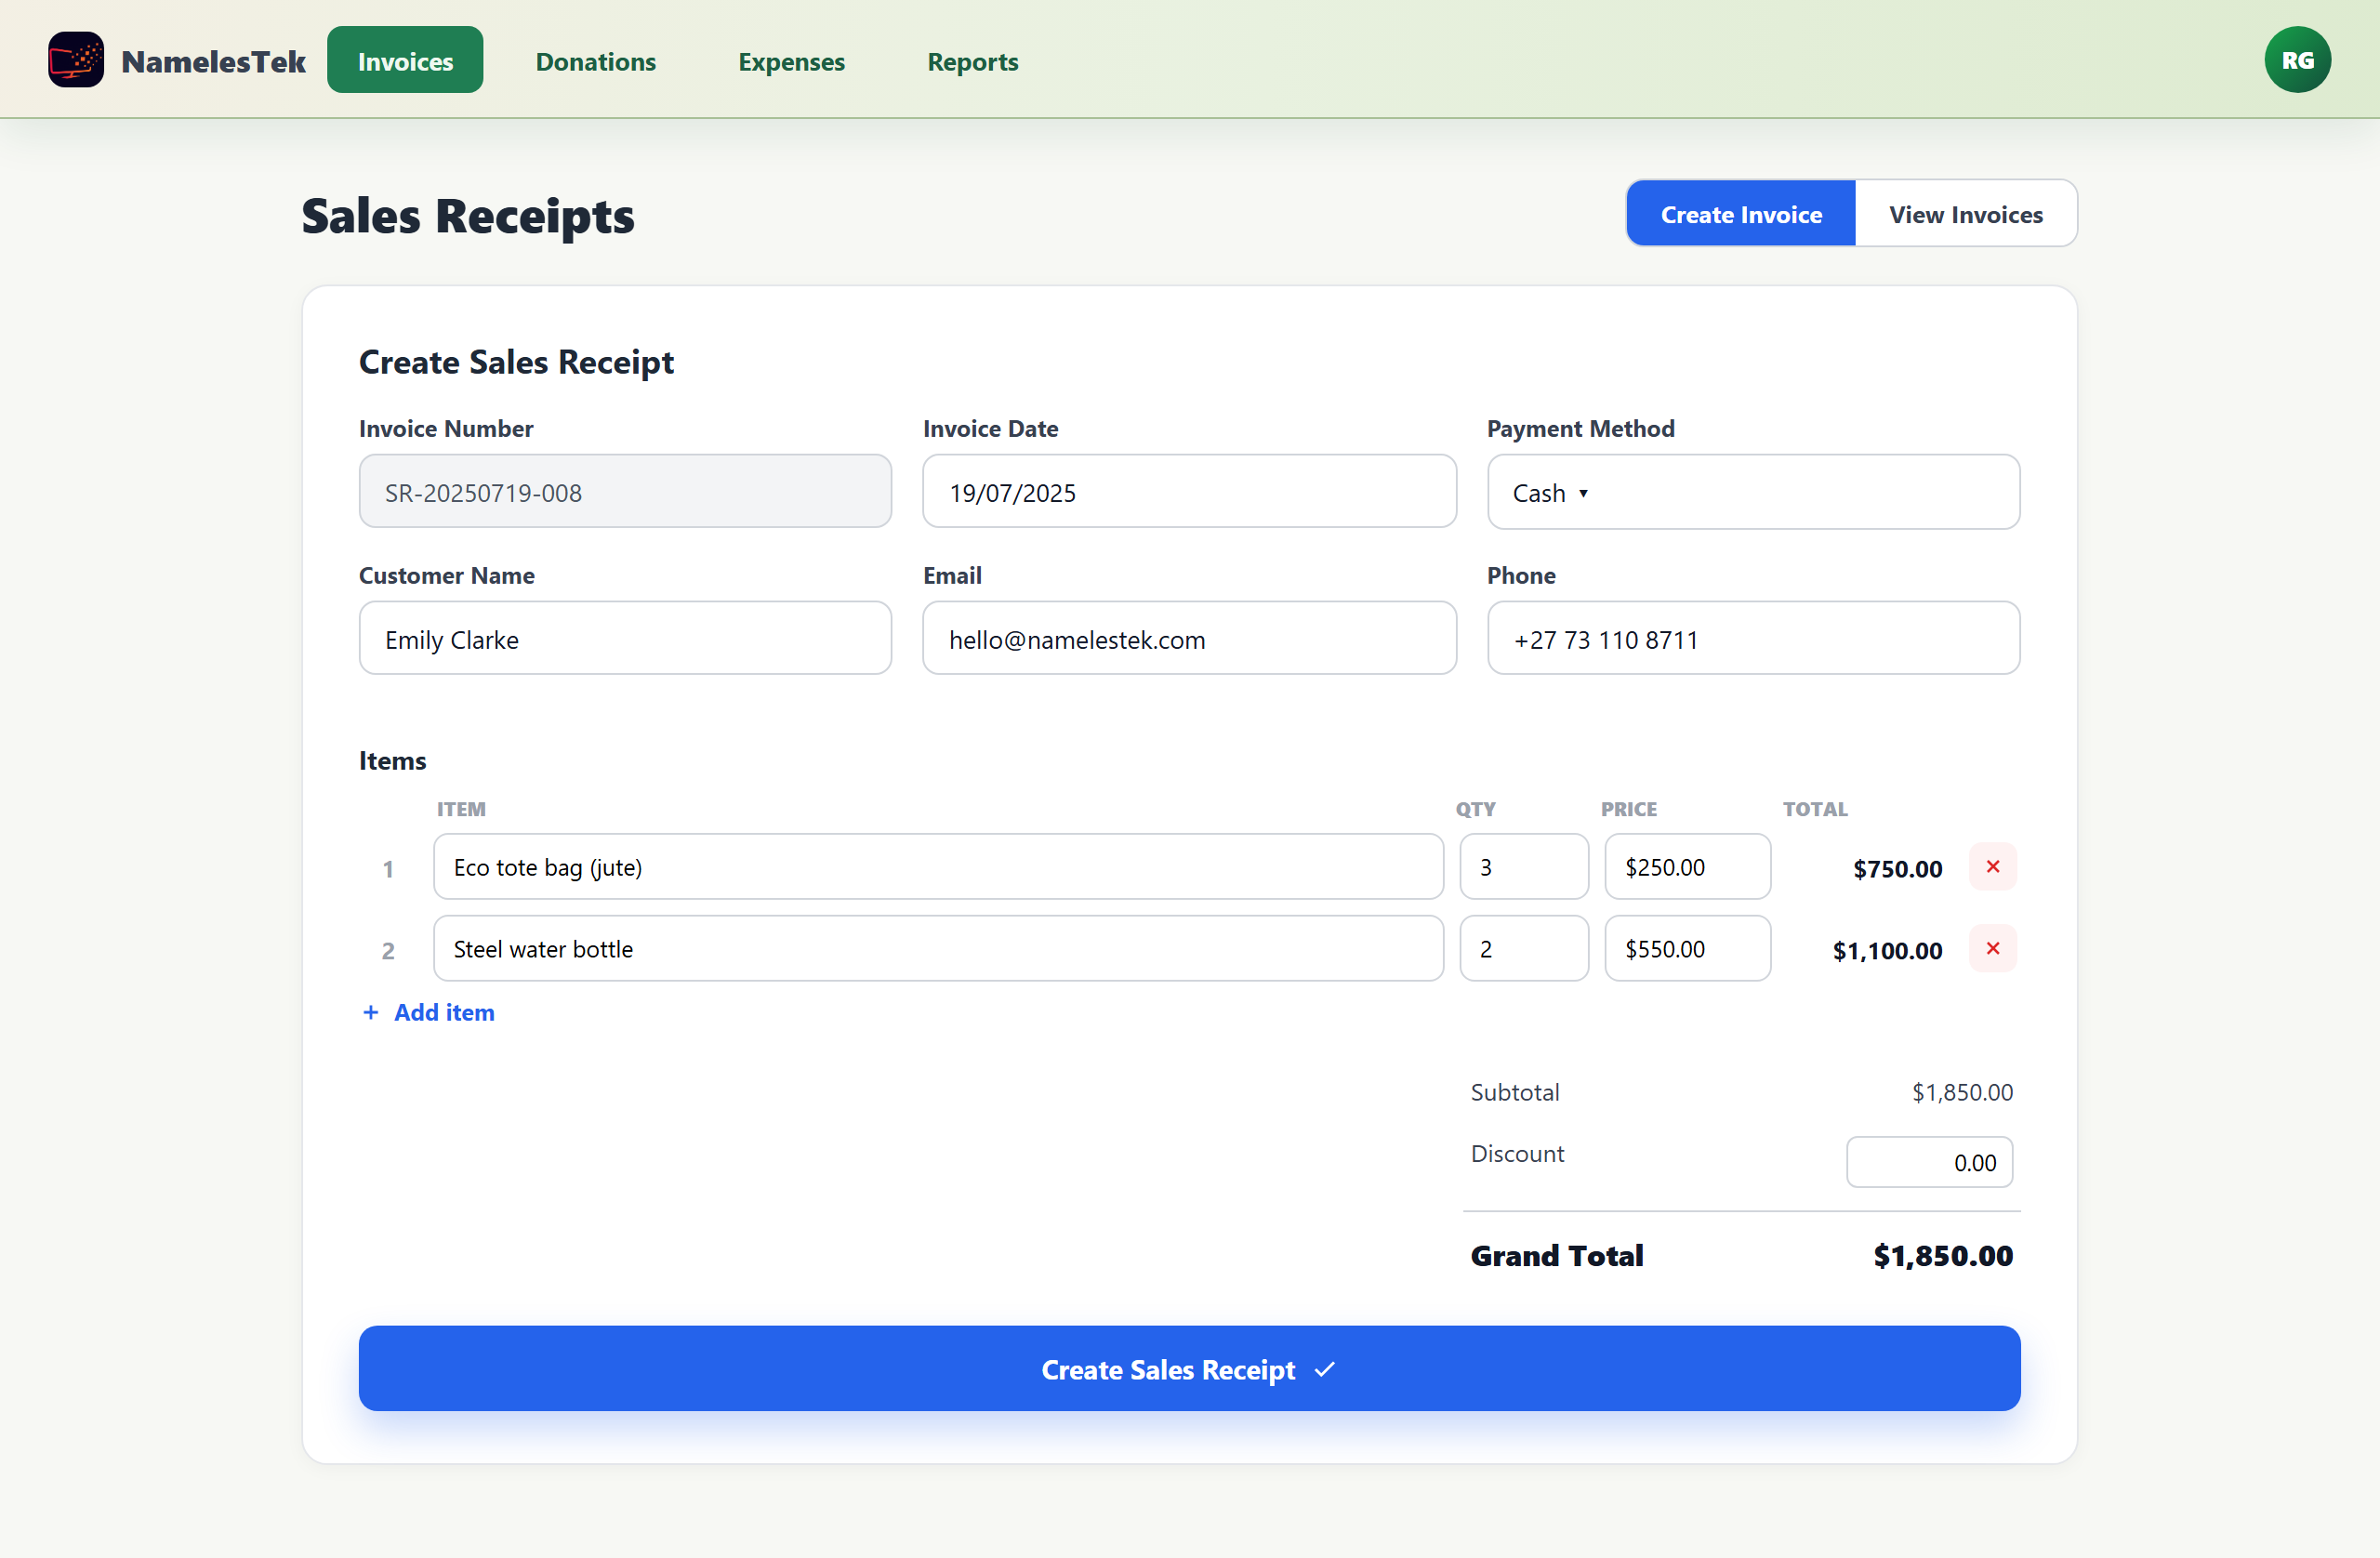
Task: Open the Invoices tab
Action: [405, 60]
